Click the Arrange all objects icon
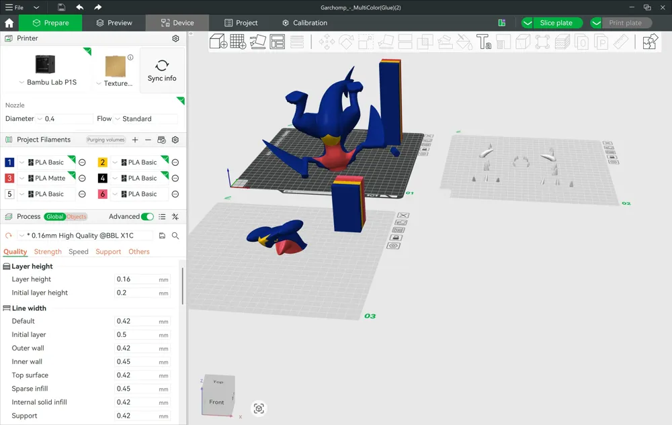This screenshot has width=672, height=425. tap(278, 42)
